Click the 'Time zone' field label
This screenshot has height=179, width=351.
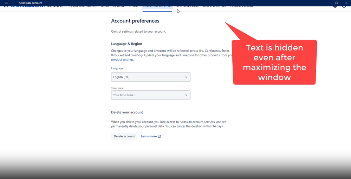(117, 88)
